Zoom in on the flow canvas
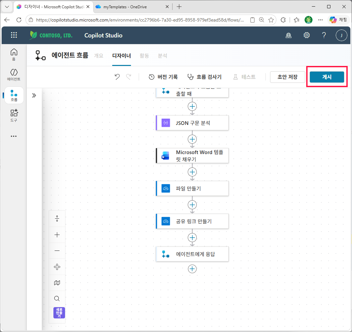 click(57, 235)
